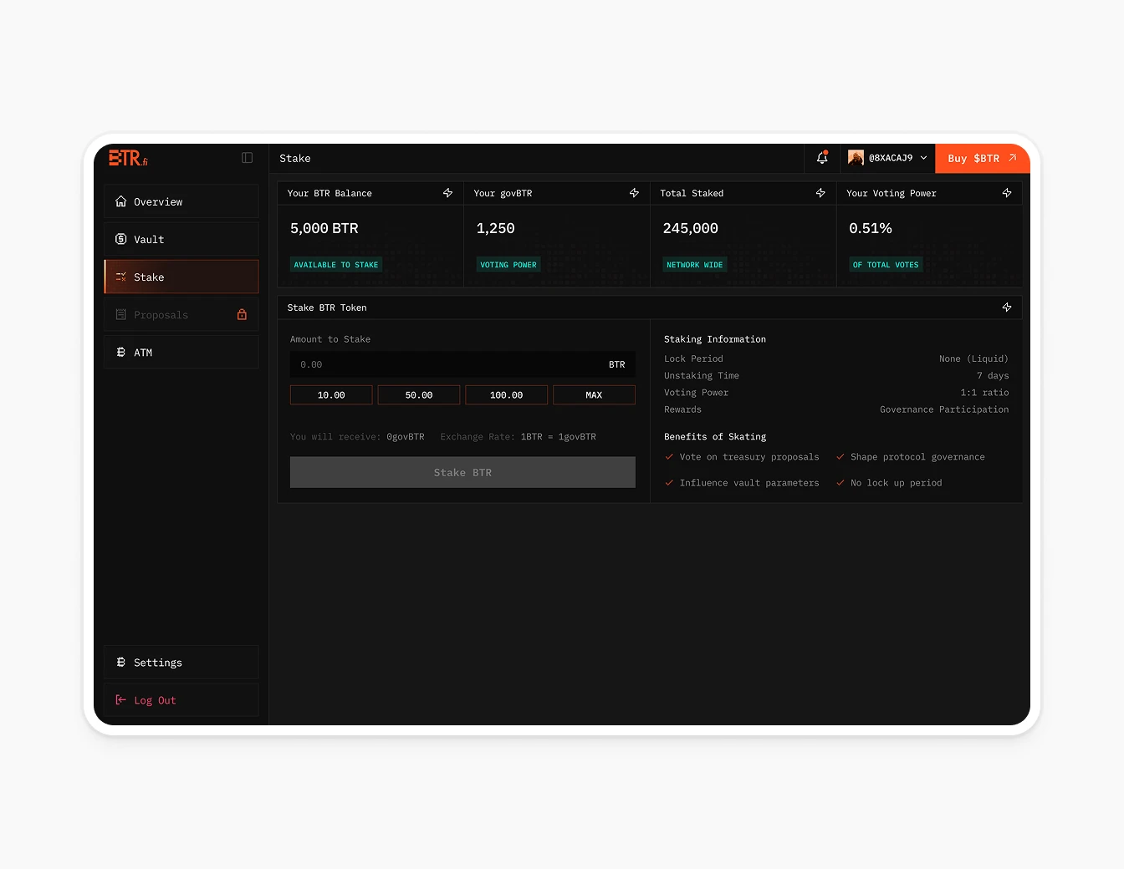Click the Amount to Stake input field
This screenshot has width=1124, height=869.
click(x=462, y=364)
